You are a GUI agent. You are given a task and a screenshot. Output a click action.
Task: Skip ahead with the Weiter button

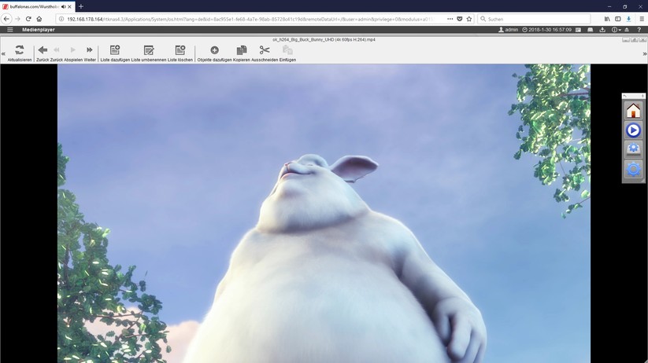90,50
